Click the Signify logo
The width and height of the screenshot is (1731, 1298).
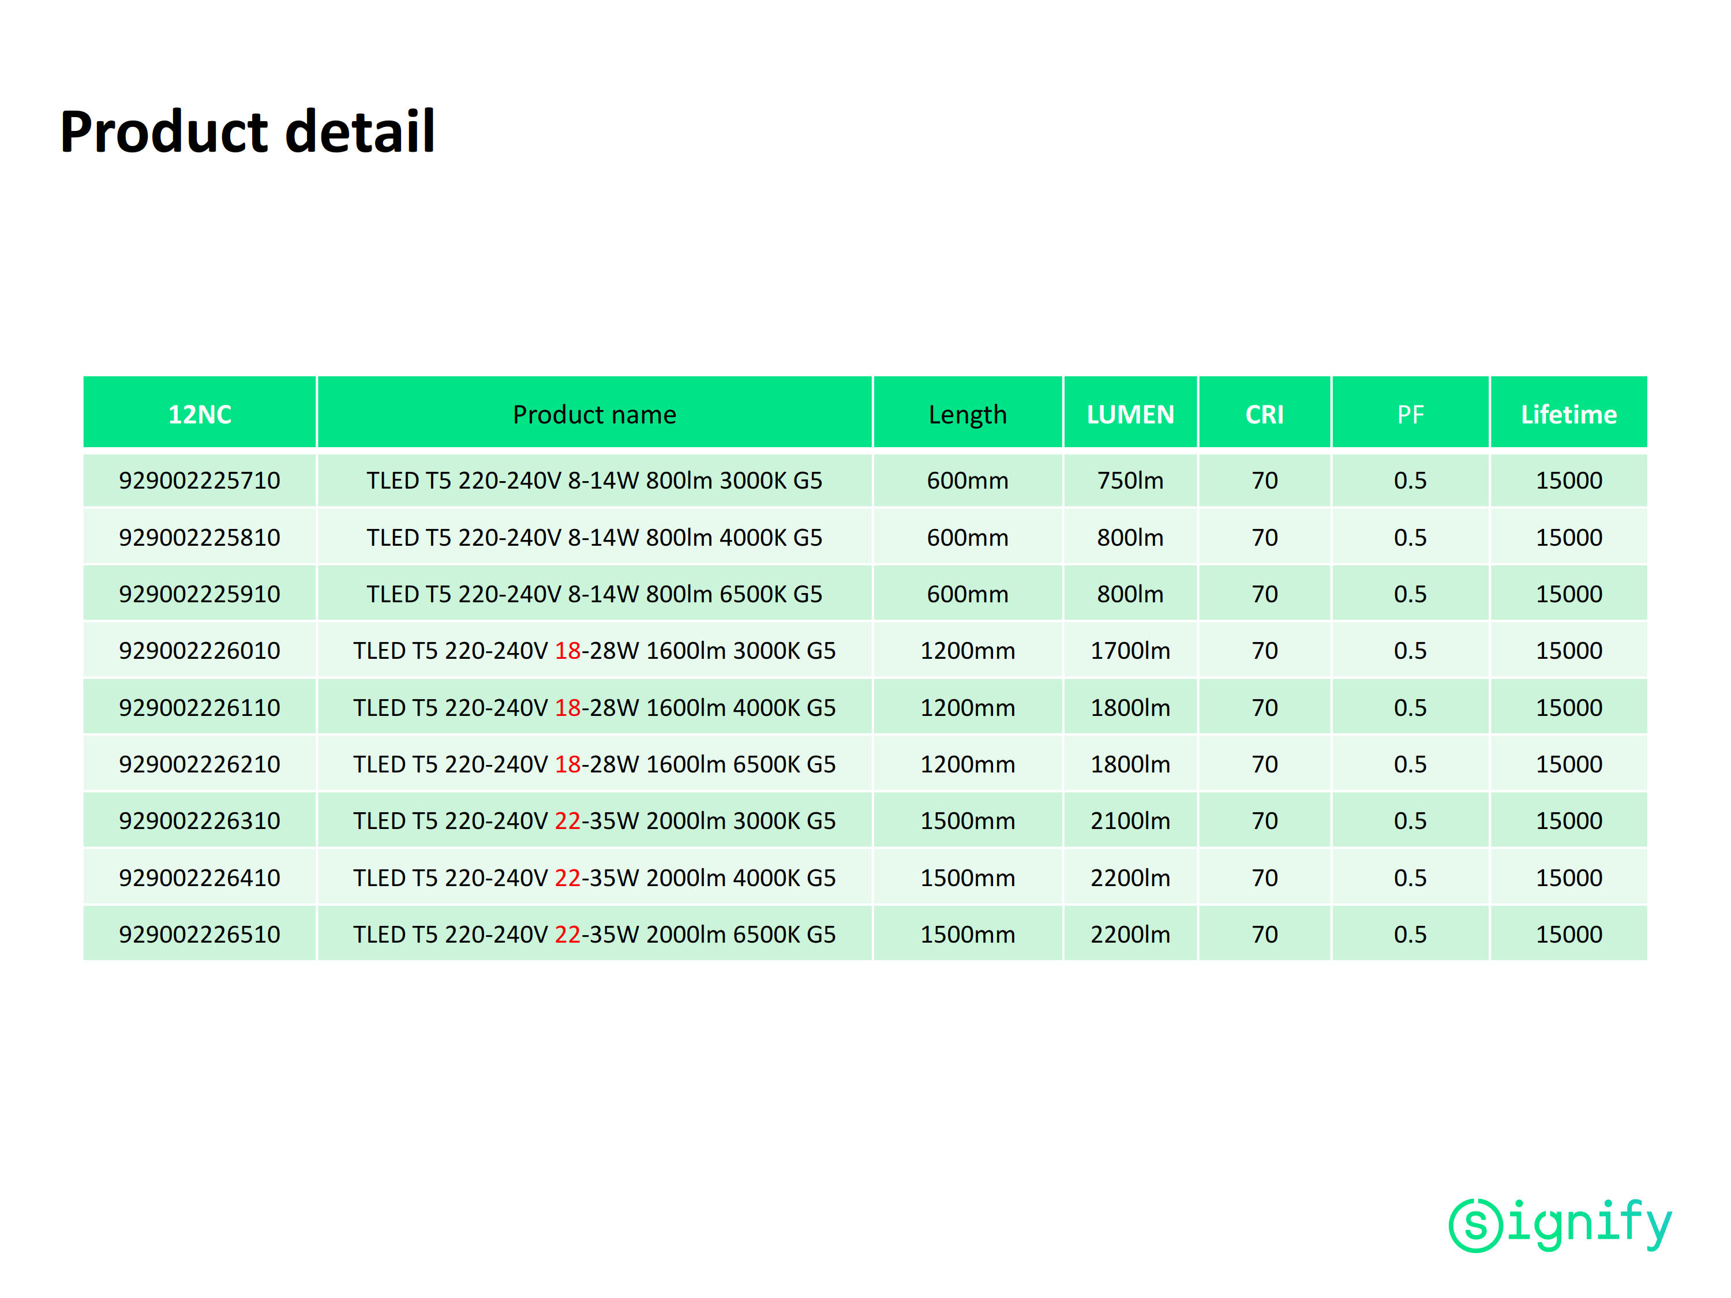click(x=1560, y=1225)
